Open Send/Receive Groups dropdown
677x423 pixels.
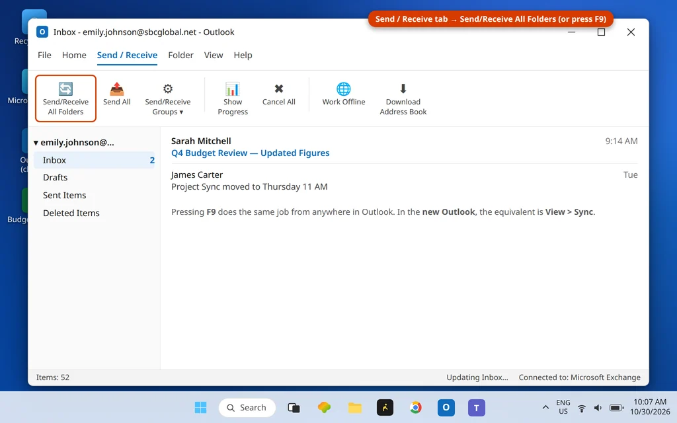pos(167,99)
